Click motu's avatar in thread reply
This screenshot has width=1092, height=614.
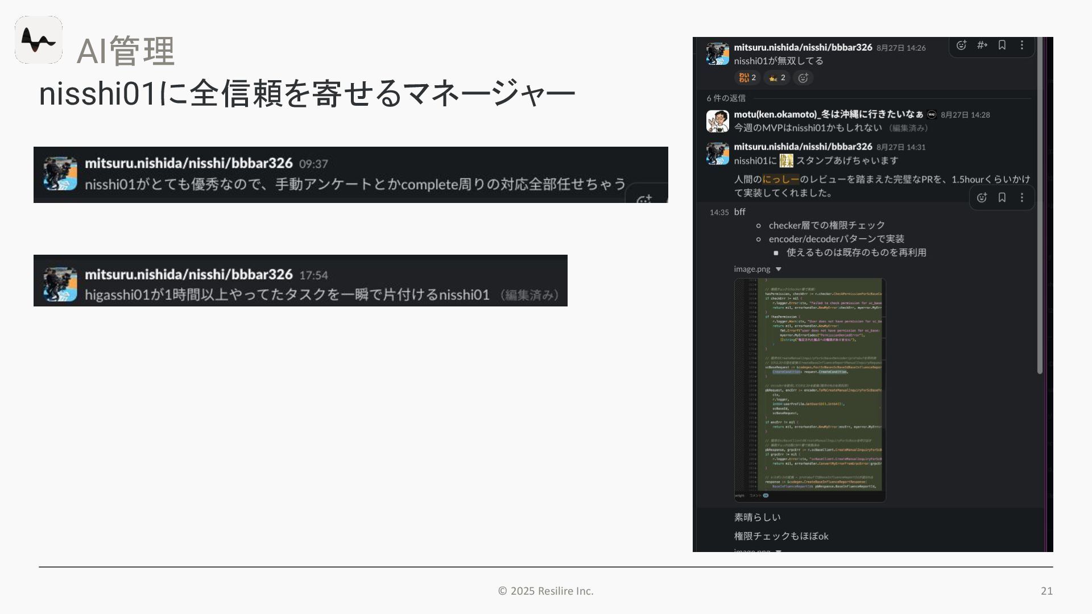coord(718,121)
